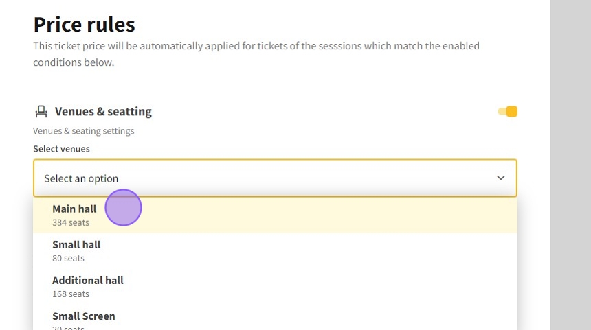Pick Additional hall in the dropdown list
Image resolution: width=591 pixels, height=330 pixels.
[x=88, y=280]
